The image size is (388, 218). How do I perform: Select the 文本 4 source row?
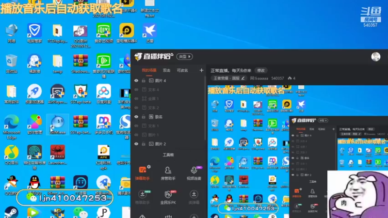coord(169,90)
